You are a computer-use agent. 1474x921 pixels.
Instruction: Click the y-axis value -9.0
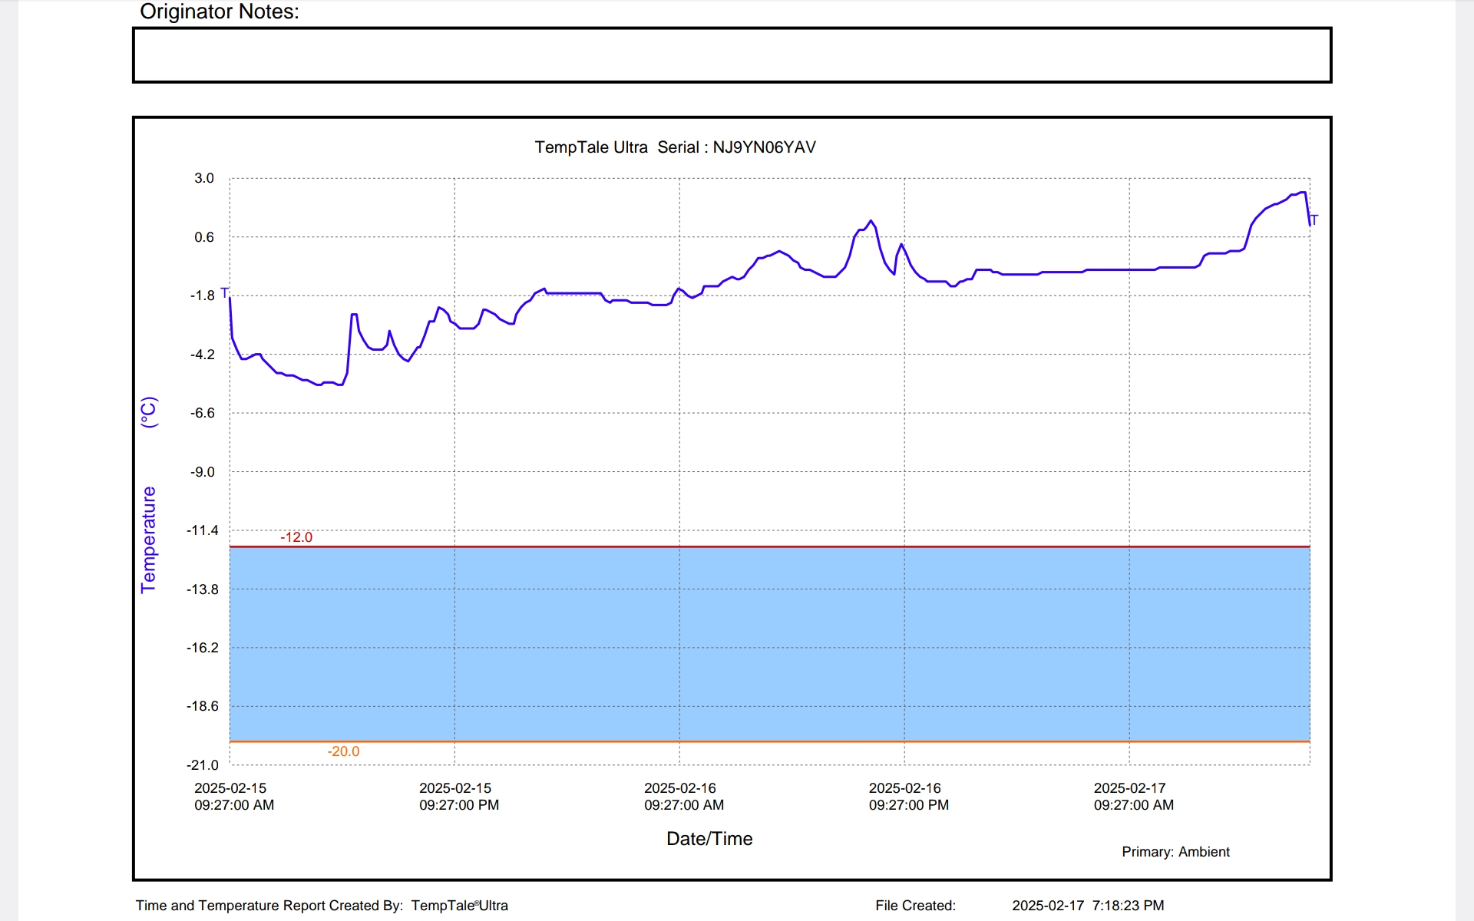203,472
